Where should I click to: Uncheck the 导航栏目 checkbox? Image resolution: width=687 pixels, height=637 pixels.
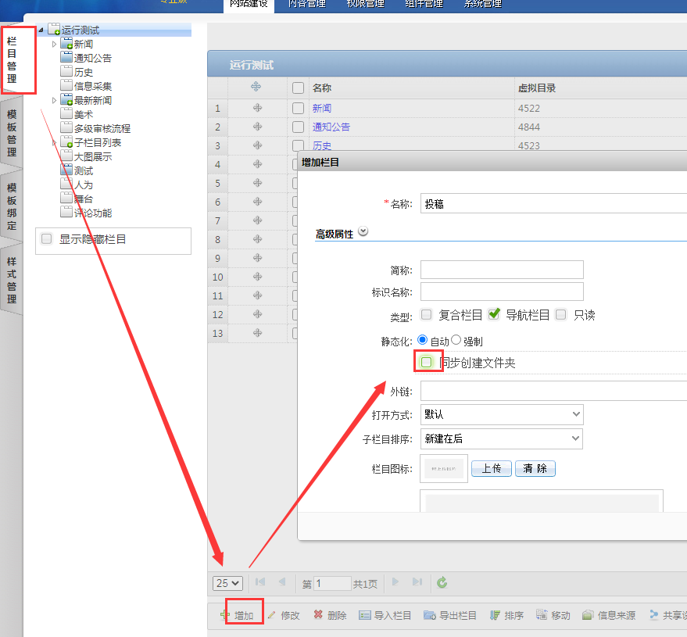[494, 314]
